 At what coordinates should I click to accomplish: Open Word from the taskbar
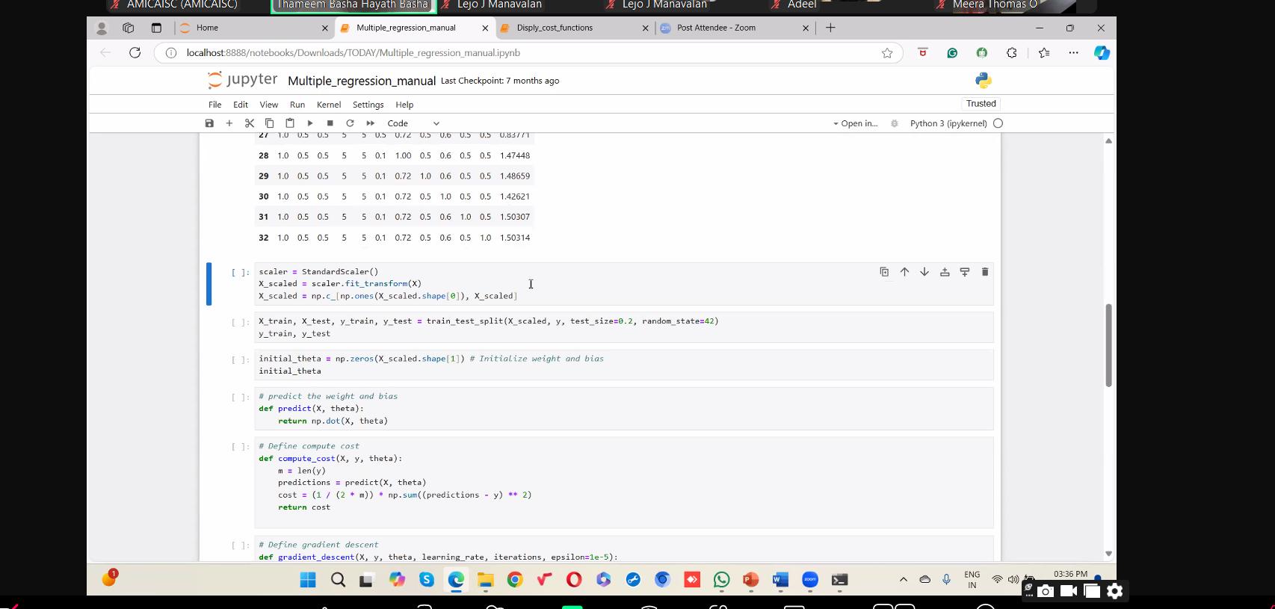780,580
